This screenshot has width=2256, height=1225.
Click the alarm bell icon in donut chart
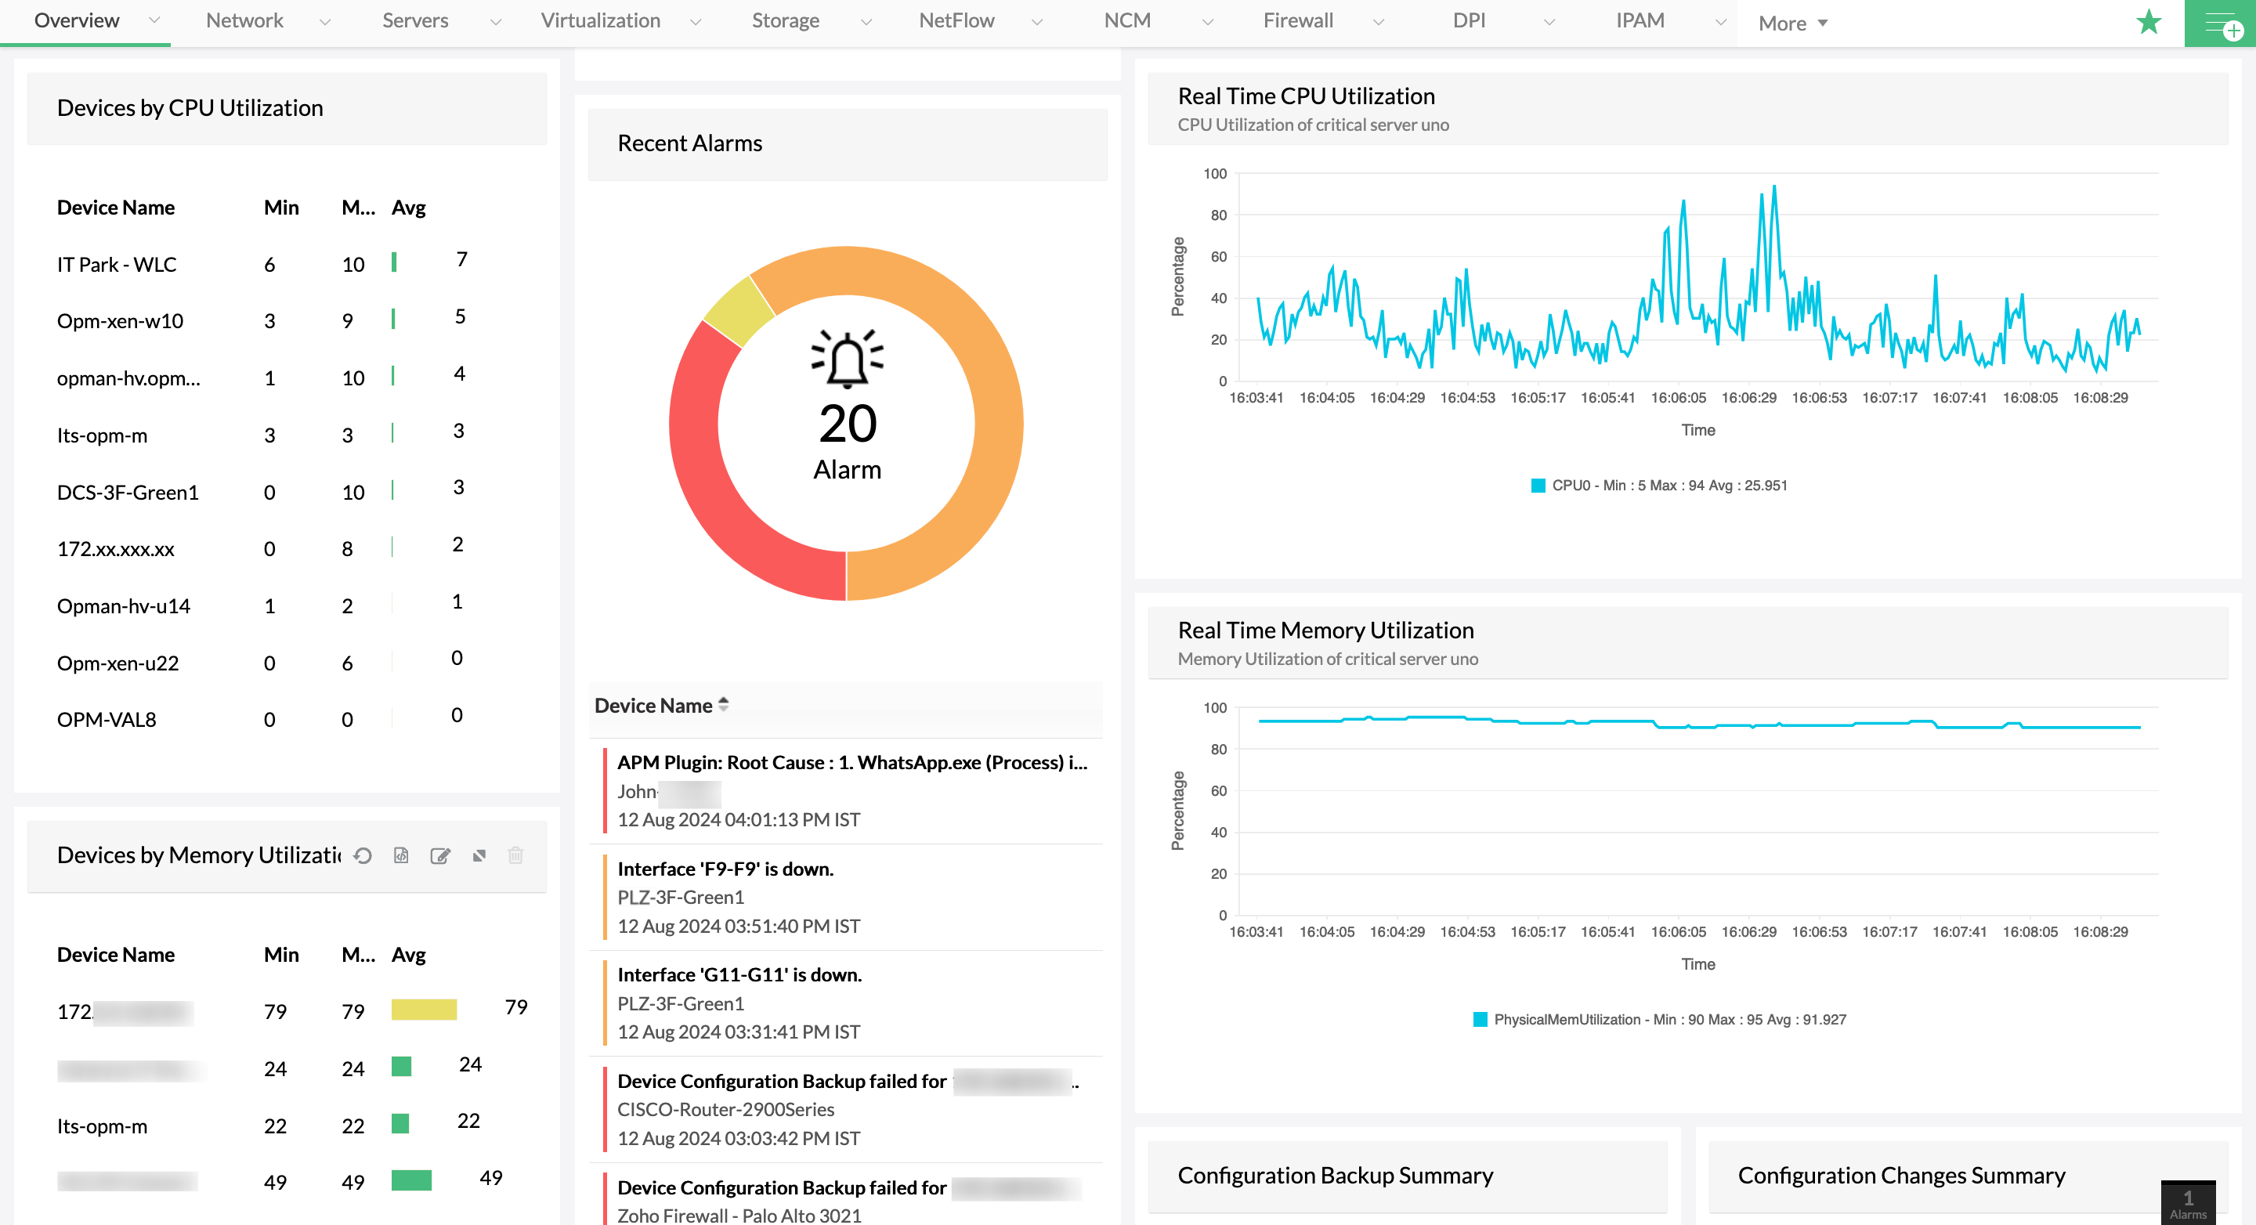coord(847,359)
